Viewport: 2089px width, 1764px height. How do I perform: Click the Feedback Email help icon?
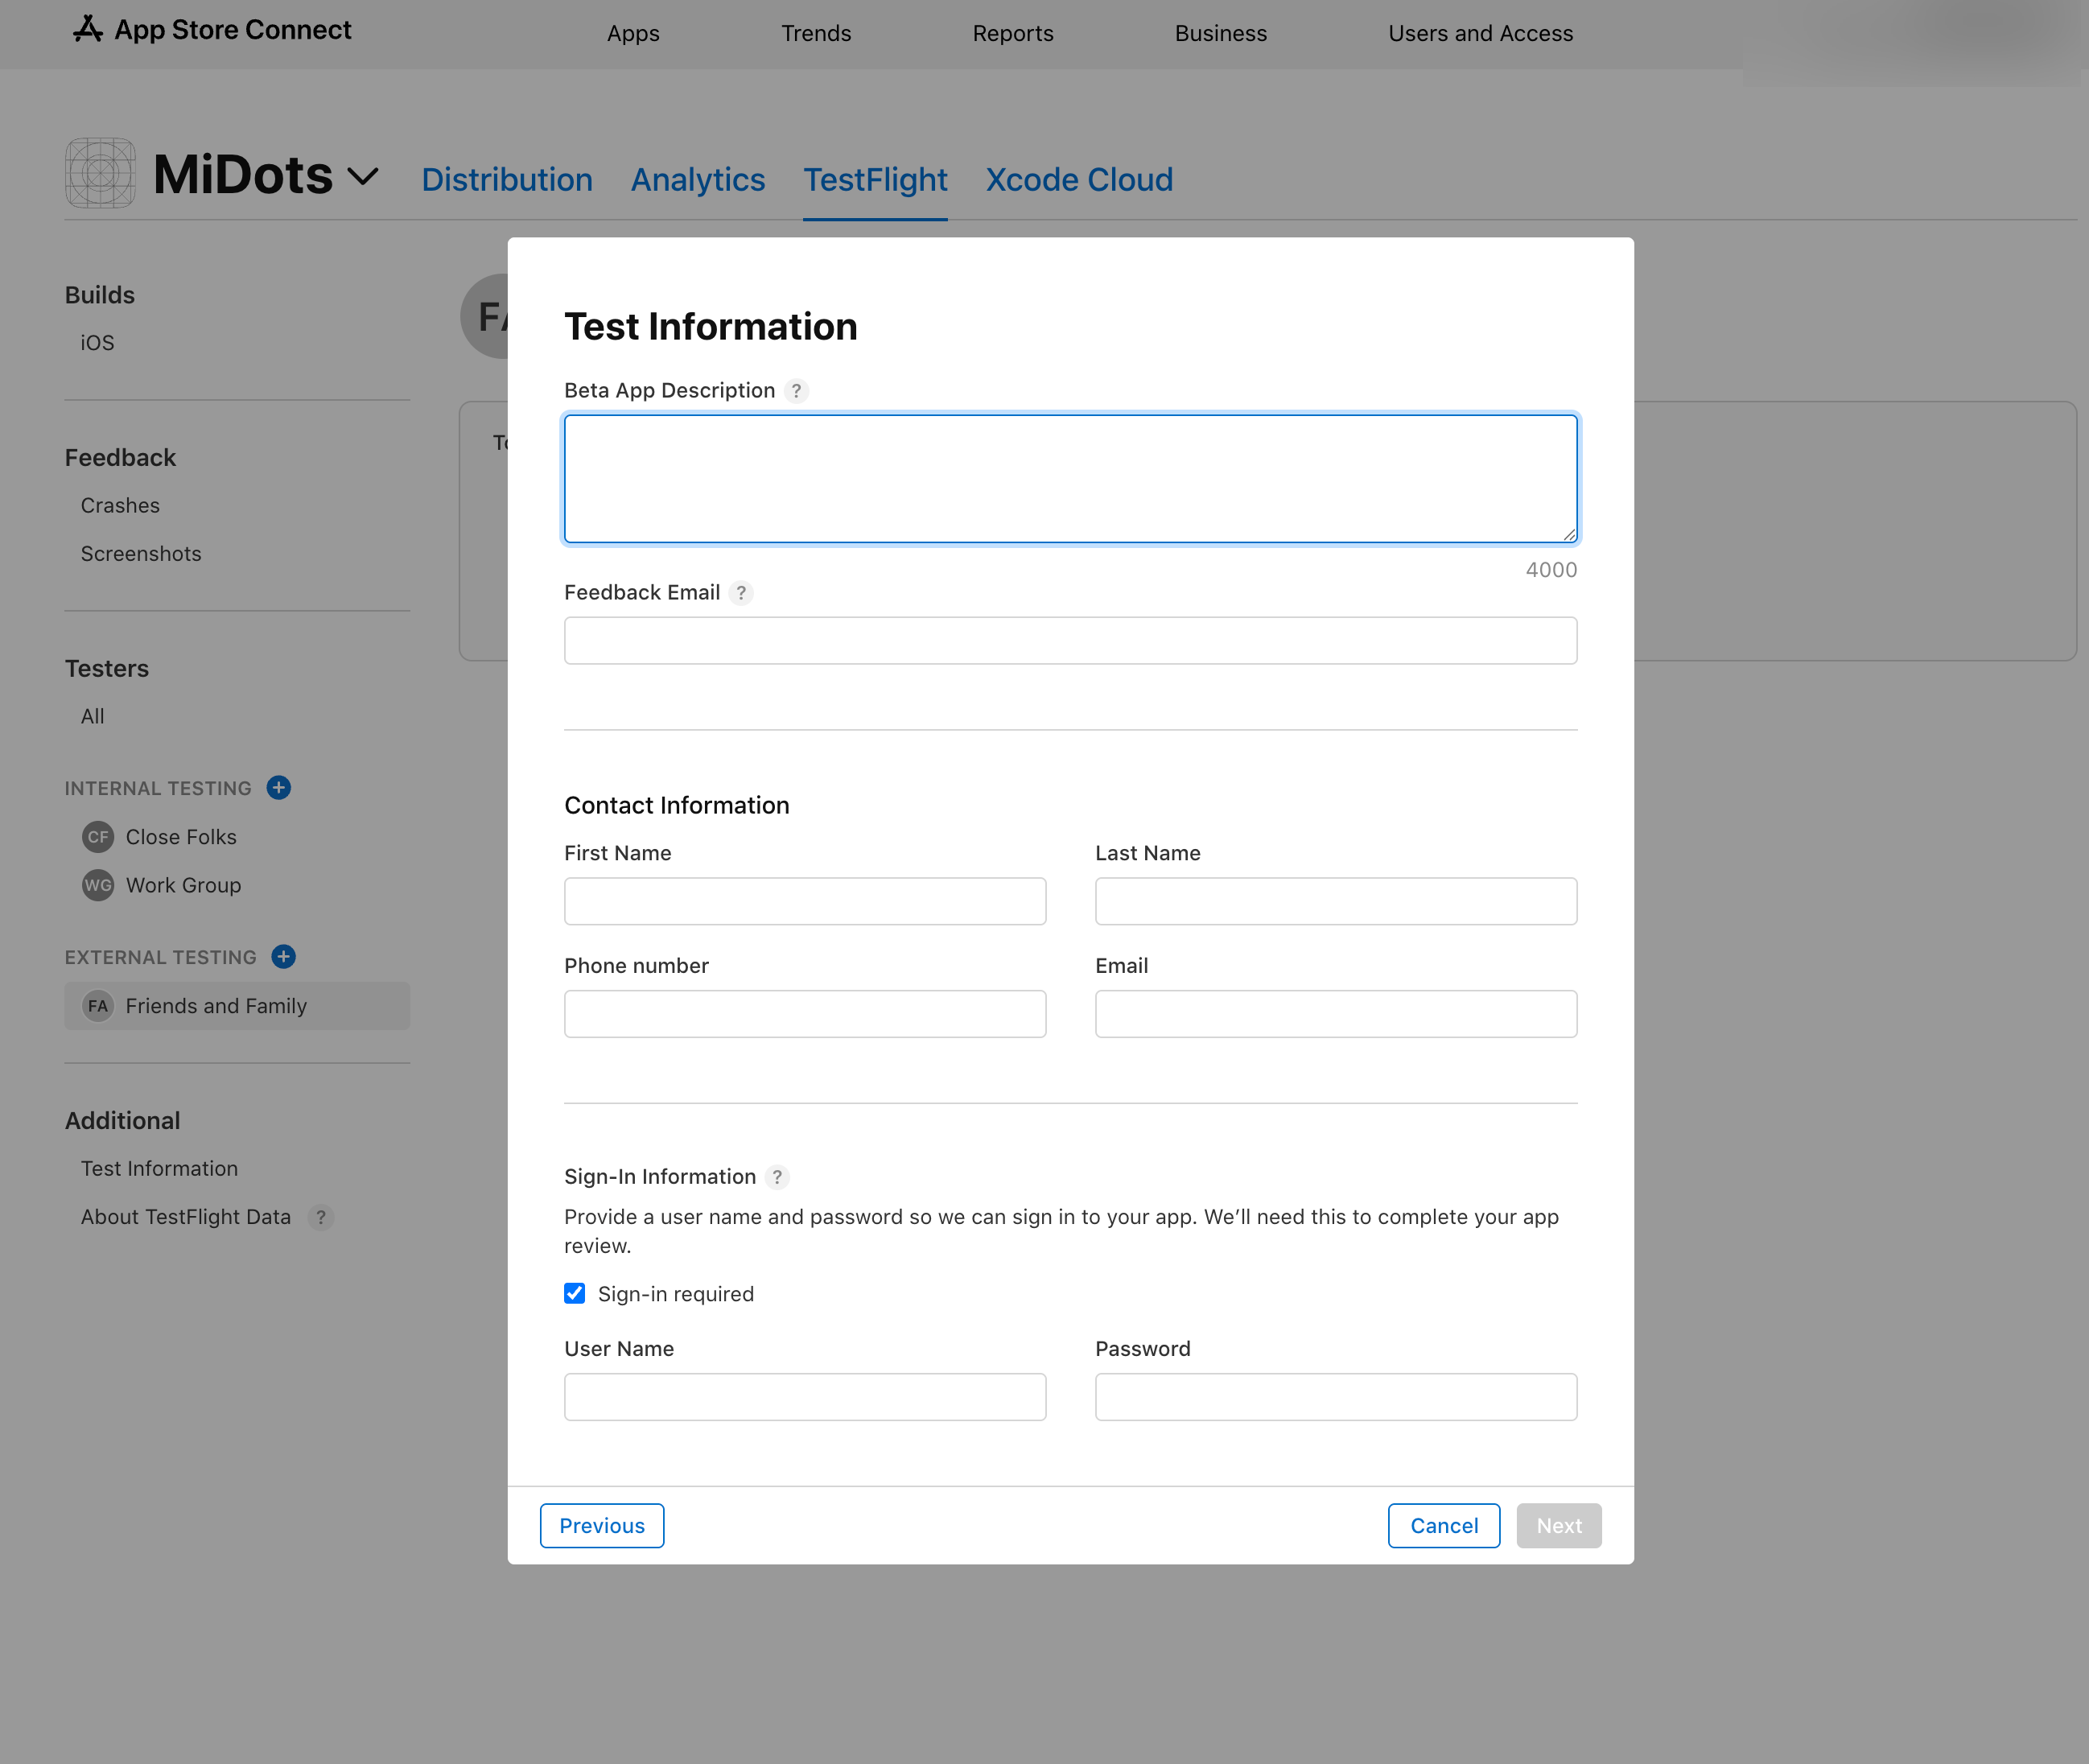(x=741, y=593)
